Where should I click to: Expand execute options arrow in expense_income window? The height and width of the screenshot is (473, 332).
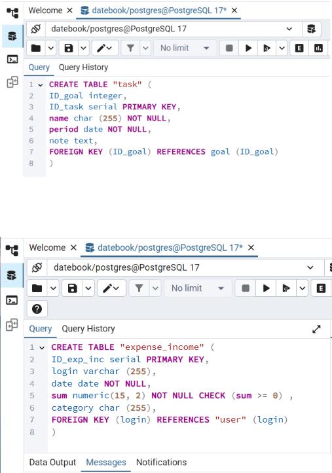click(x=303, y=288)
